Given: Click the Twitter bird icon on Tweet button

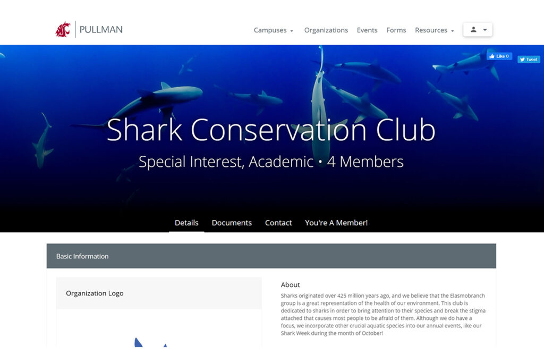Looking at the screenshot, I should [522, 60].
